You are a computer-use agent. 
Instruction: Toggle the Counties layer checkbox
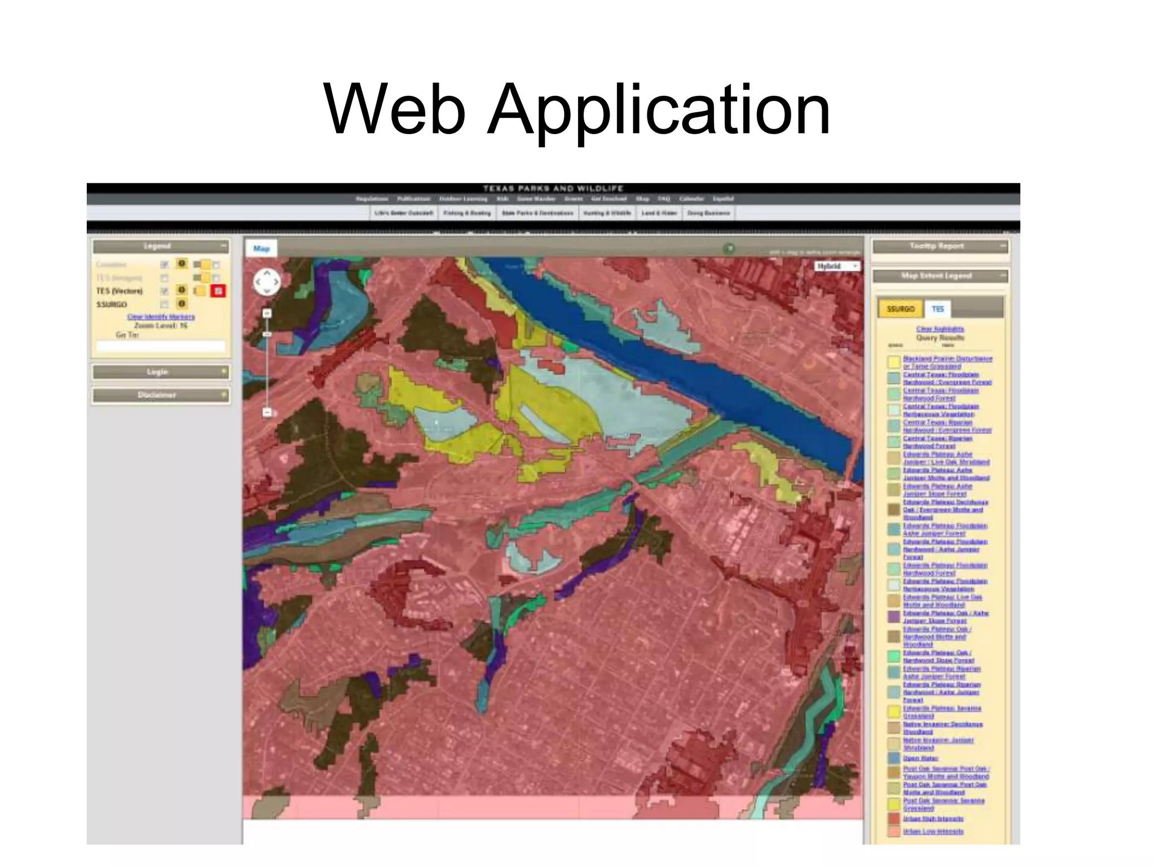click(164, 264)
